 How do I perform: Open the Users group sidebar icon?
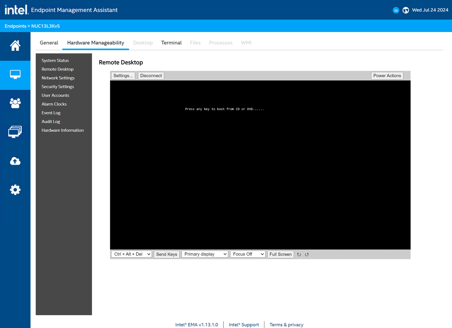coord(15,103)
